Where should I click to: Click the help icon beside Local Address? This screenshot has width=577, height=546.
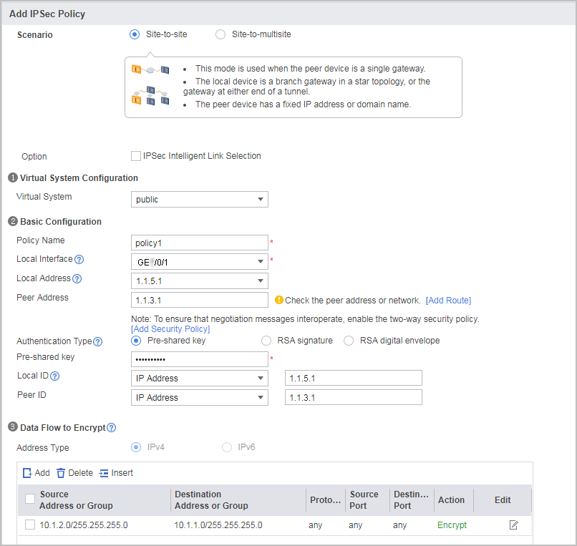click(x=77, y=278)
